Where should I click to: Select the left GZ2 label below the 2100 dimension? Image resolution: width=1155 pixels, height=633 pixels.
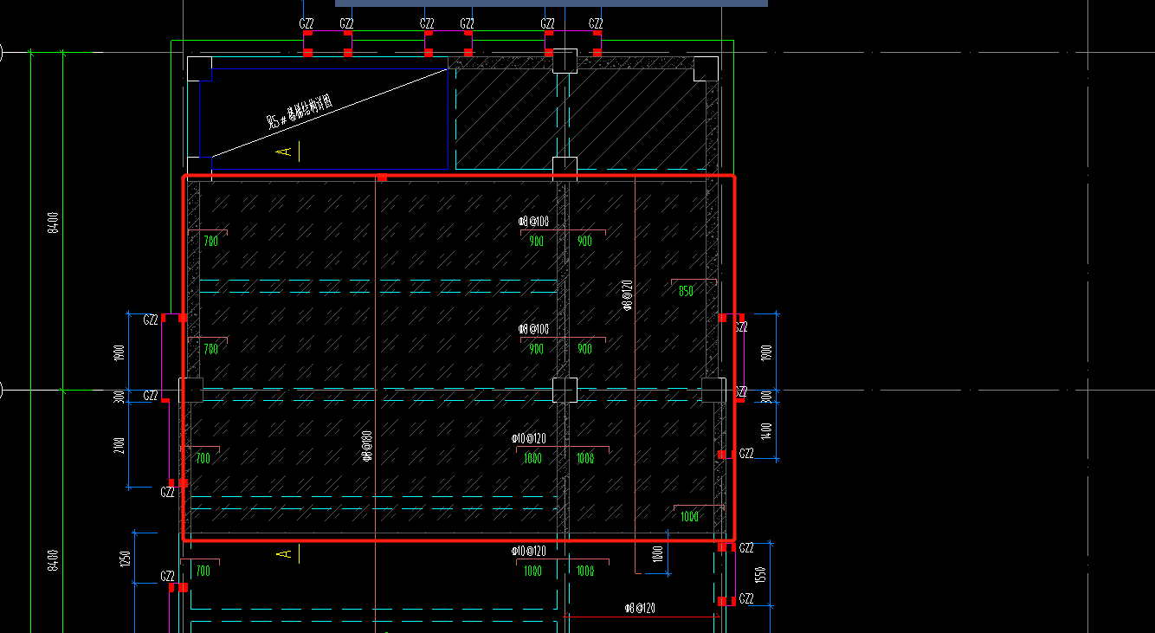point(168,492)
